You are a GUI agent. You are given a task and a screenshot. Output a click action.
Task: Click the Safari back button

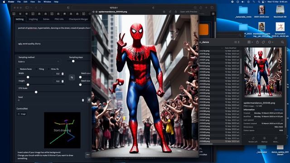(36, 8)
